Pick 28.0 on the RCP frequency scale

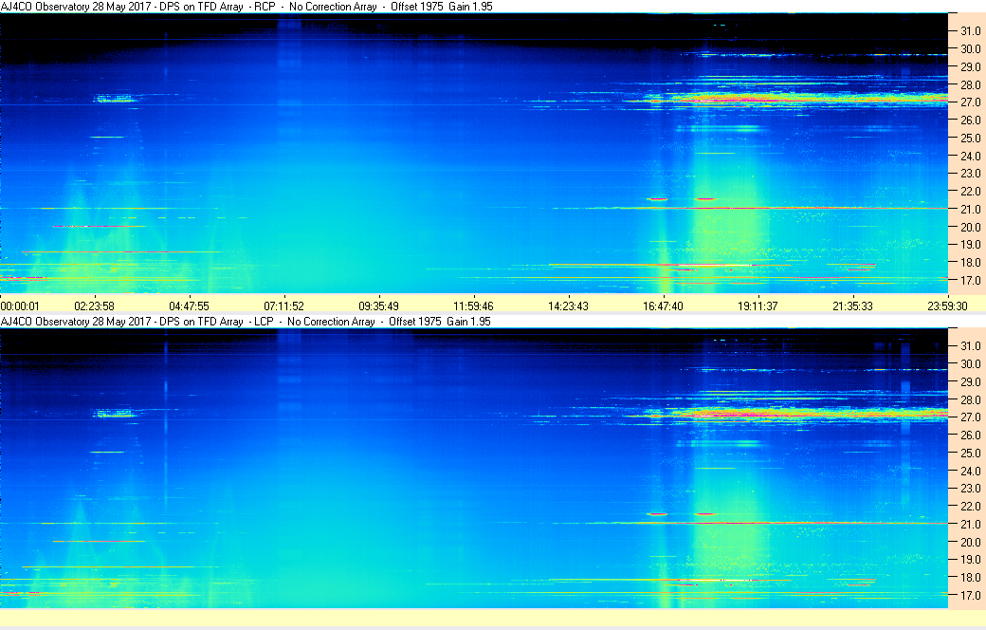[x=970, y=85]
